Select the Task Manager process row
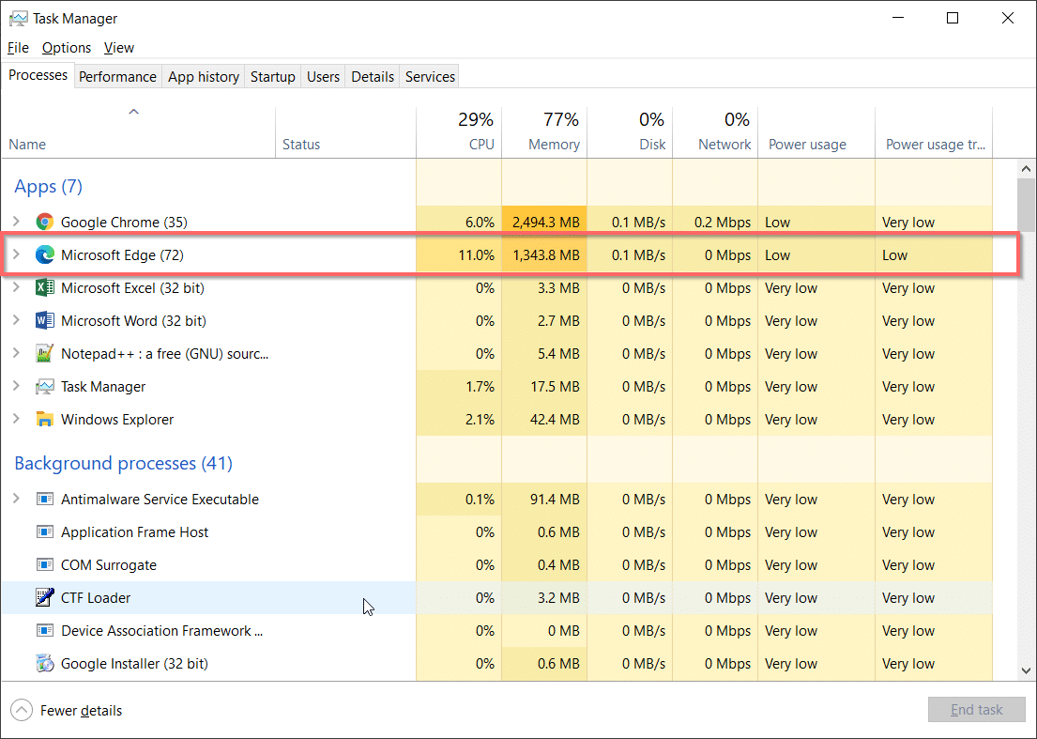The image size is (1037, 739). click(103, 387)
